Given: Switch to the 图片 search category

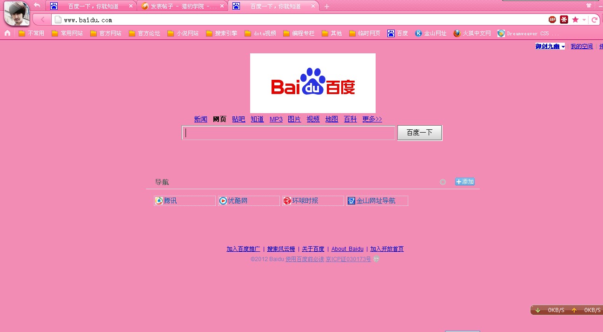Looking at the screenshot, I should (294, 119).
